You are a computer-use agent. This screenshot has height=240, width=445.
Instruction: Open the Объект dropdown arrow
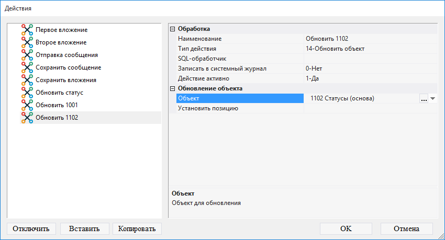point(433,98)
